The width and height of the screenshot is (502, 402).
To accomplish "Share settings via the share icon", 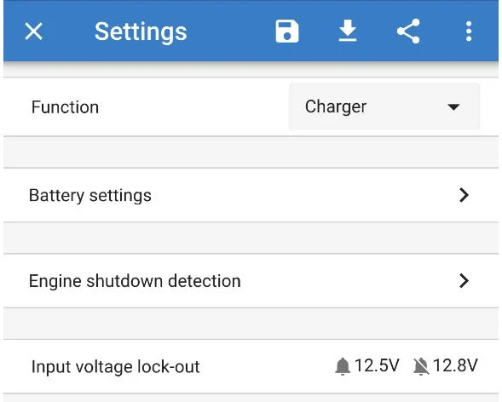I will click(408, 31).
